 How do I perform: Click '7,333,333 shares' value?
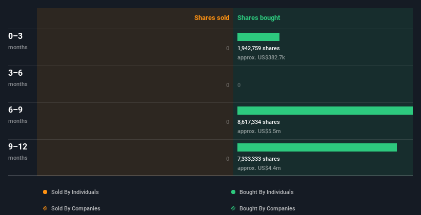[258, 159]
